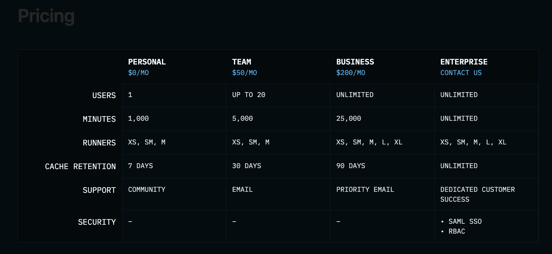
Task: Select the Business plan header
Action: (x=355, y=62)
